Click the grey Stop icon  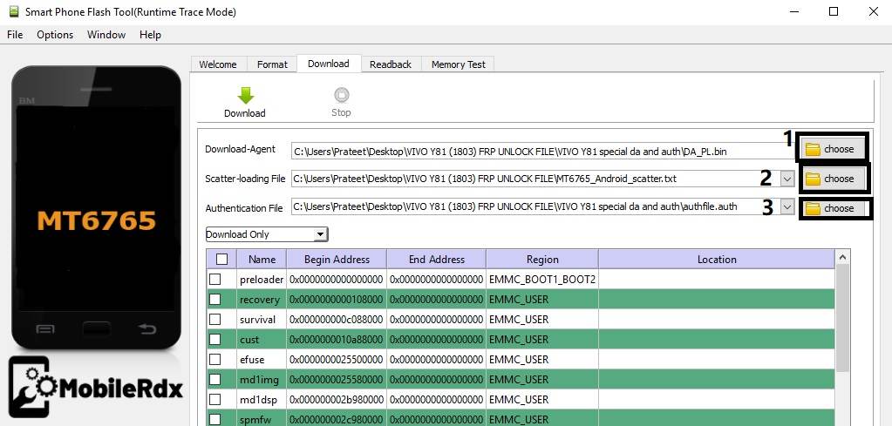pyautogui.click(x=341, y=95)
